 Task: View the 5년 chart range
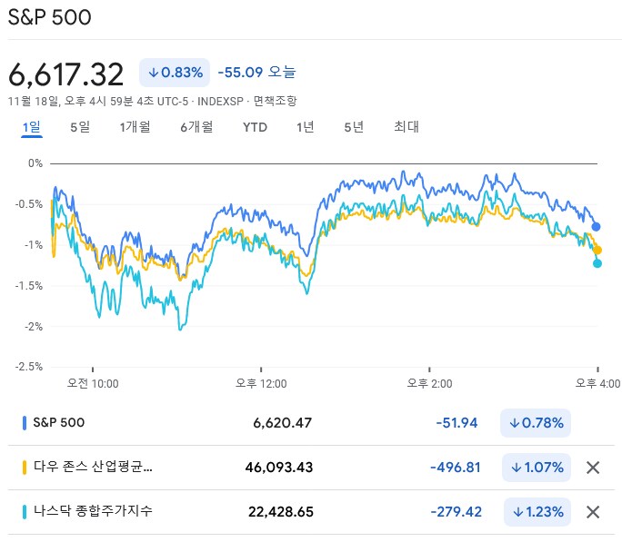click(354, 127)
